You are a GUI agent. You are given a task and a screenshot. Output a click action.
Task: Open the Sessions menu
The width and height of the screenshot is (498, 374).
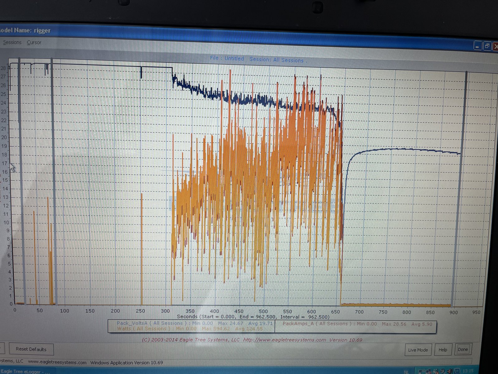(x=12, y=42)
